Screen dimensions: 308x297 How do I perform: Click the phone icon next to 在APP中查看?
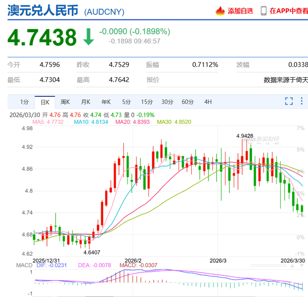263,11
